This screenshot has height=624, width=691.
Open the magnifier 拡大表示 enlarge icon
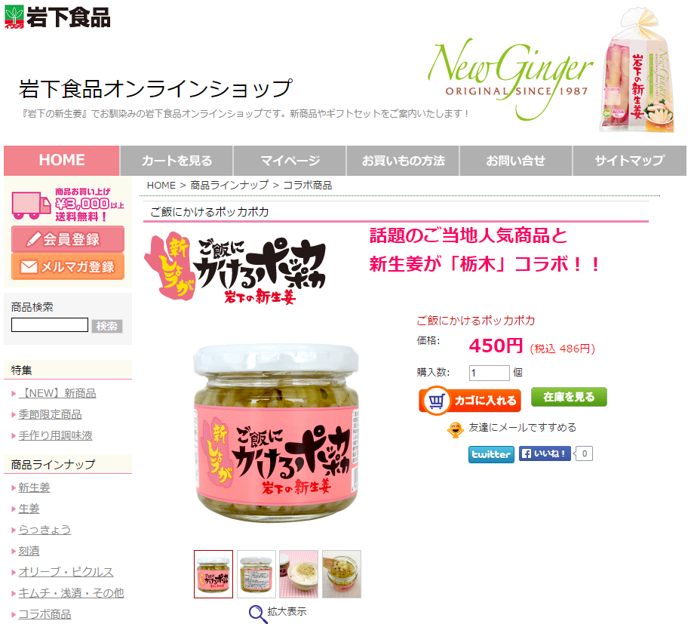[258, 614]
